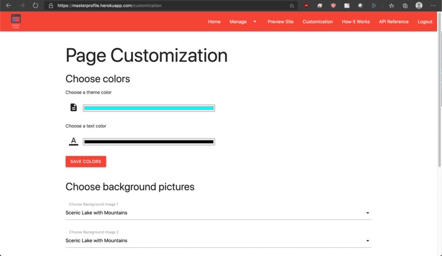Open API Reference page
The width and height of the screenshot is (442, 256).
point(394,22)
